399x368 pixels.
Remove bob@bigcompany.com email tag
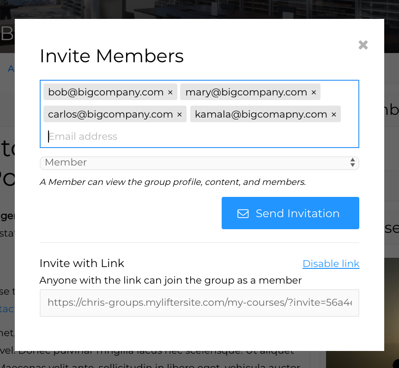pyautogui.click(x=170, y=92)
